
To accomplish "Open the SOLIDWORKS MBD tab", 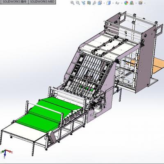I will pyautogui.click(x=42, y=2).
